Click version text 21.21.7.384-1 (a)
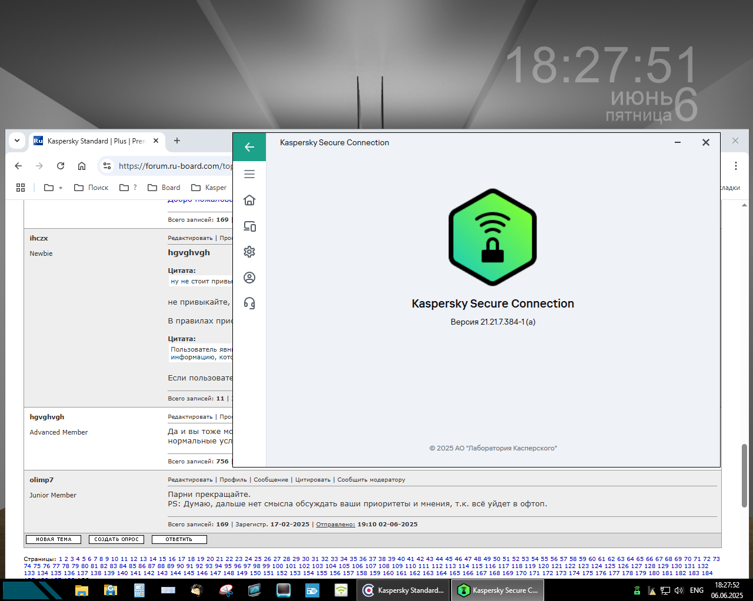The width and height of the screenshot is (753, 601). pos(493,322)
